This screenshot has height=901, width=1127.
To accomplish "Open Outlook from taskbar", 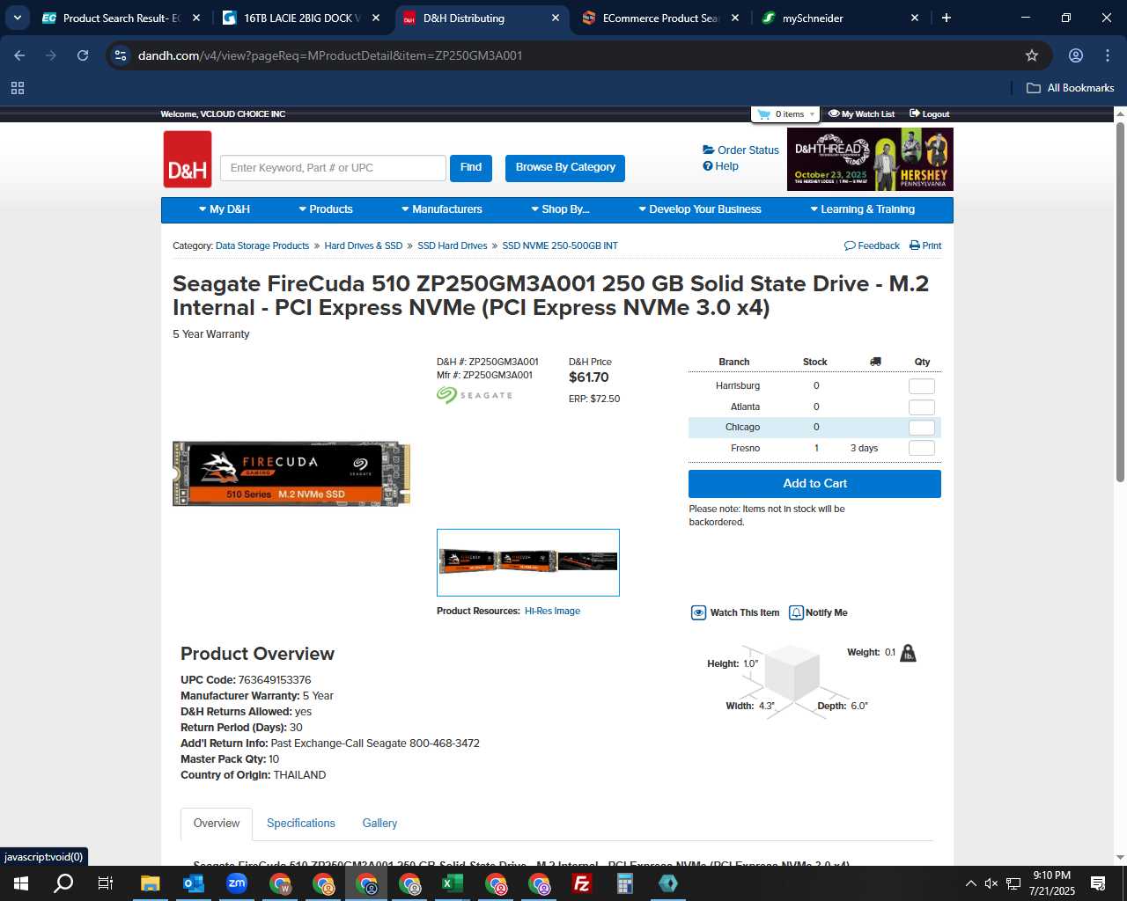I will 194,883.
